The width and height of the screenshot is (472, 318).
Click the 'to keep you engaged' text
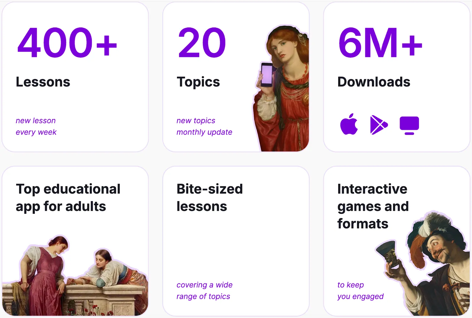tap(360, 291)
